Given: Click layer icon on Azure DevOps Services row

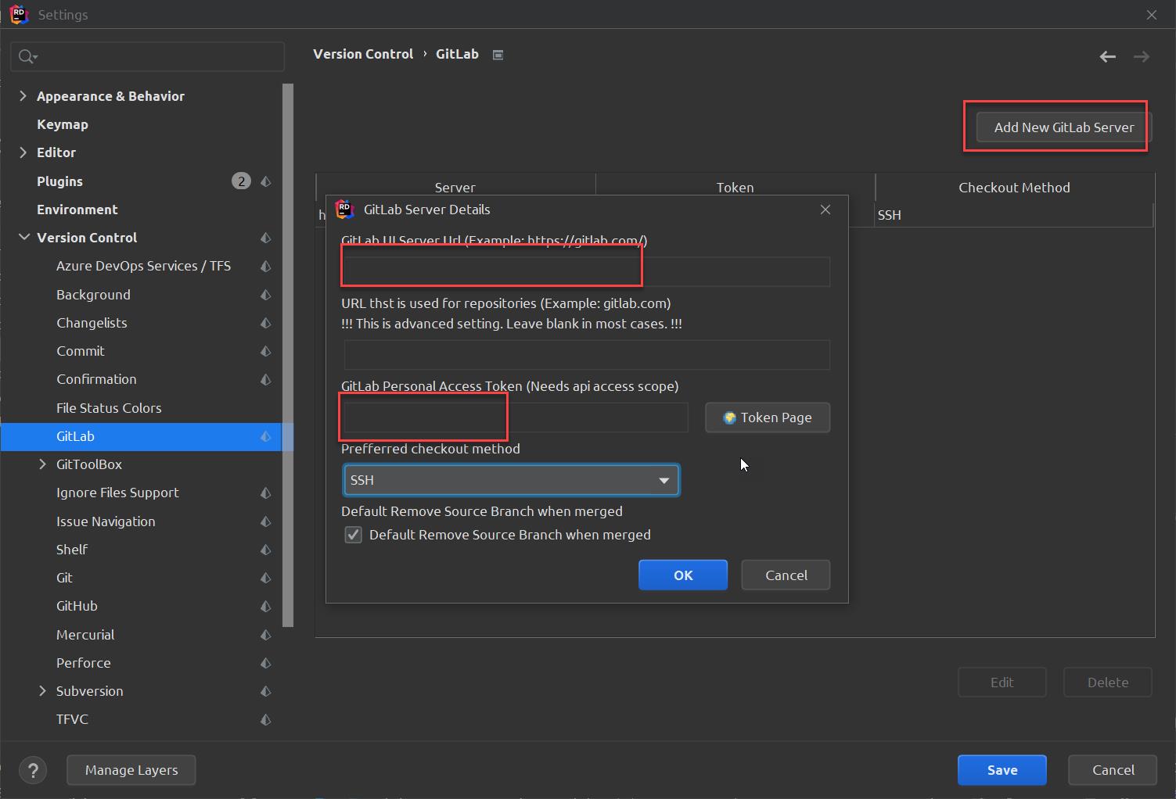Looking at the screenshot, I should pyautogui.click(x=266, y=266).
